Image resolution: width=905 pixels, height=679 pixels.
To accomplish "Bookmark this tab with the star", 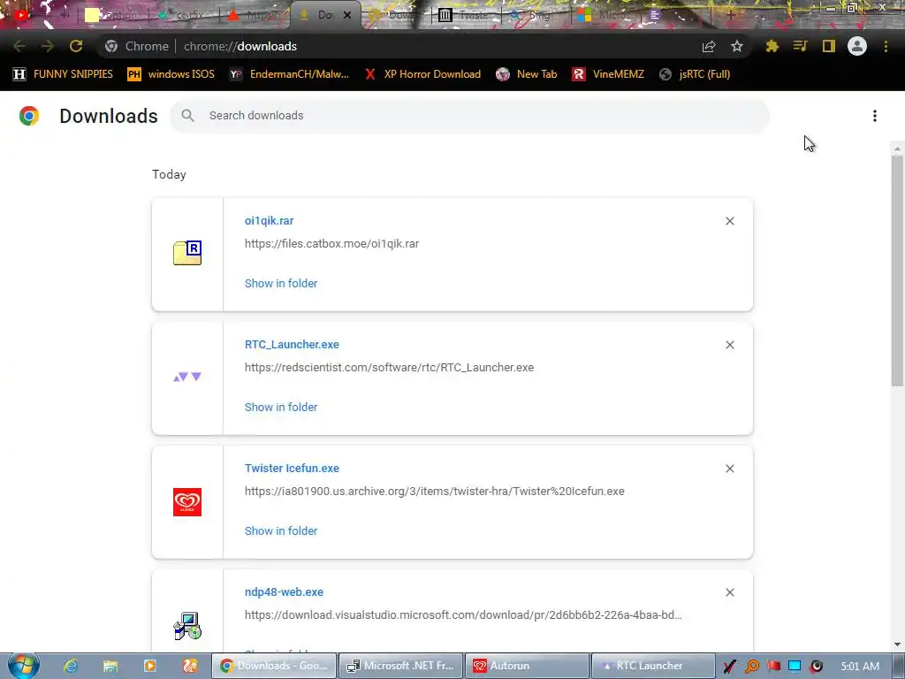I will 737,46.
